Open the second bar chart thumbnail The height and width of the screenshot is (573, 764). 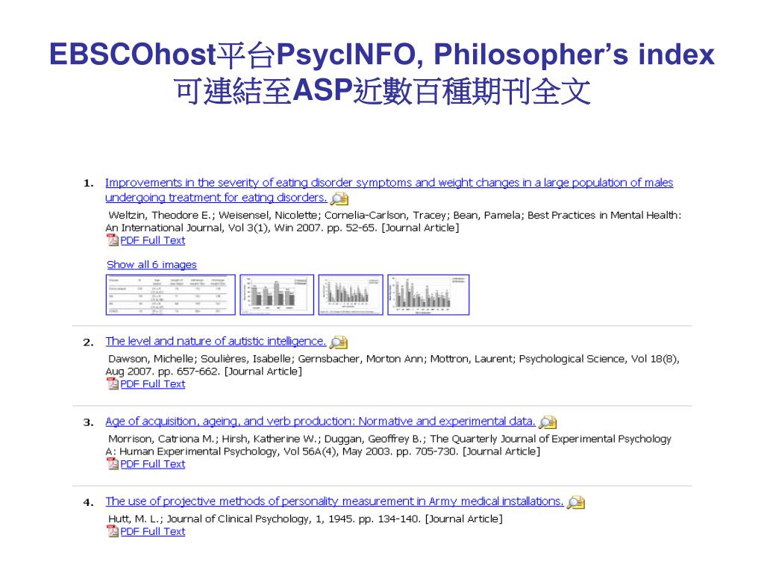click(x=277, y=295)
